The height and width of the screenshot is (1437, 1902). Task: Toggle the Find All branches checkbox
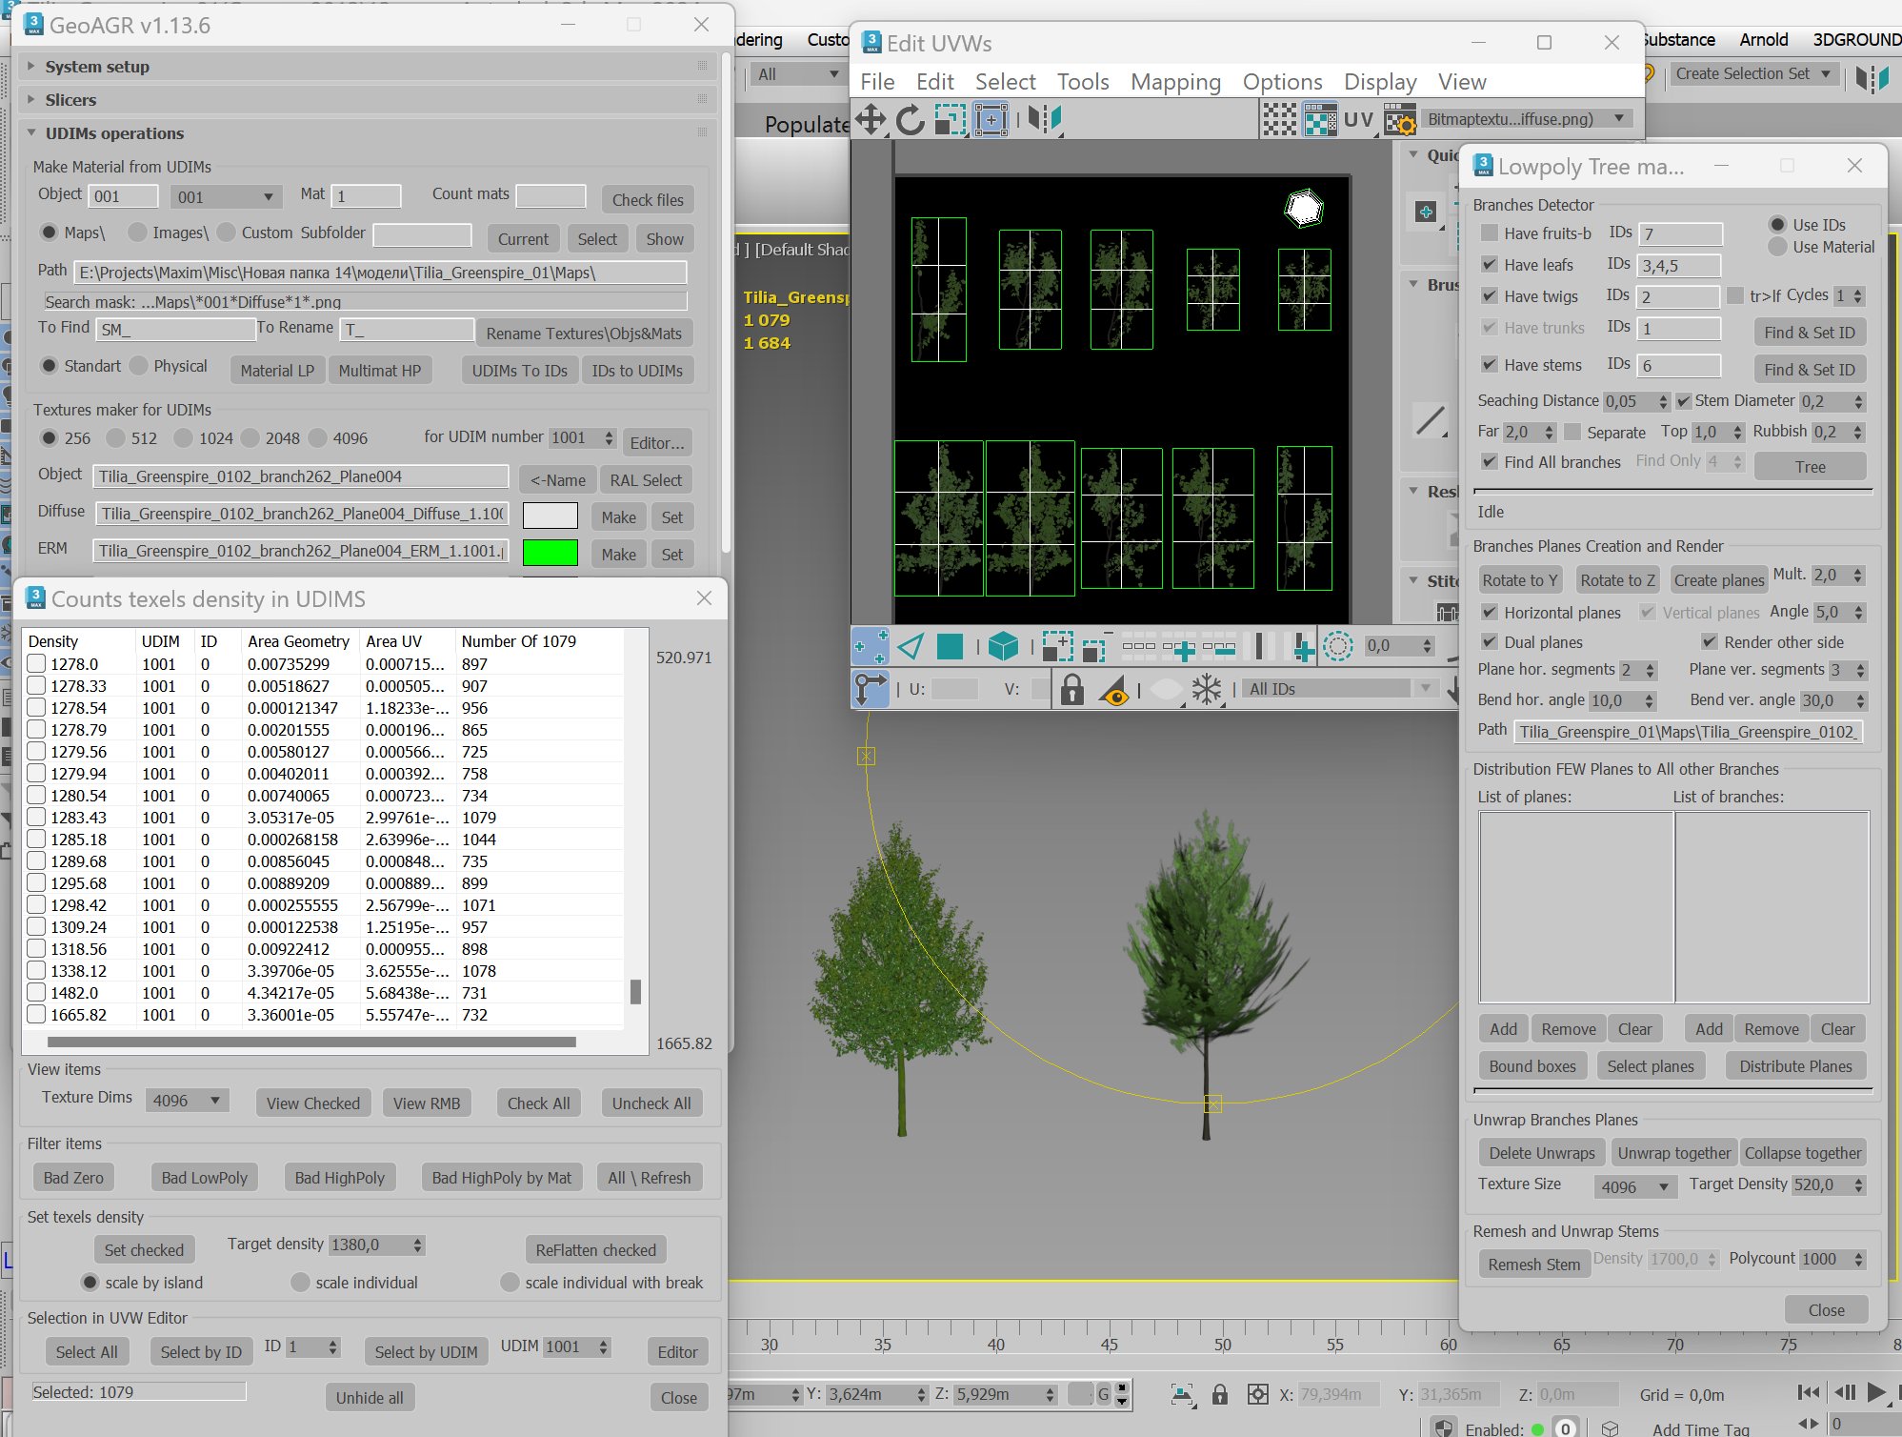[x=1490, y=462]
